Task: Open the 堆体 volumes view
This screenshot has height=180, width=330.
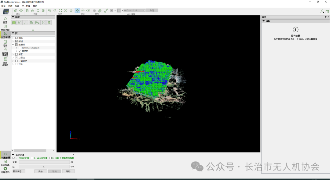Action: 5,43
